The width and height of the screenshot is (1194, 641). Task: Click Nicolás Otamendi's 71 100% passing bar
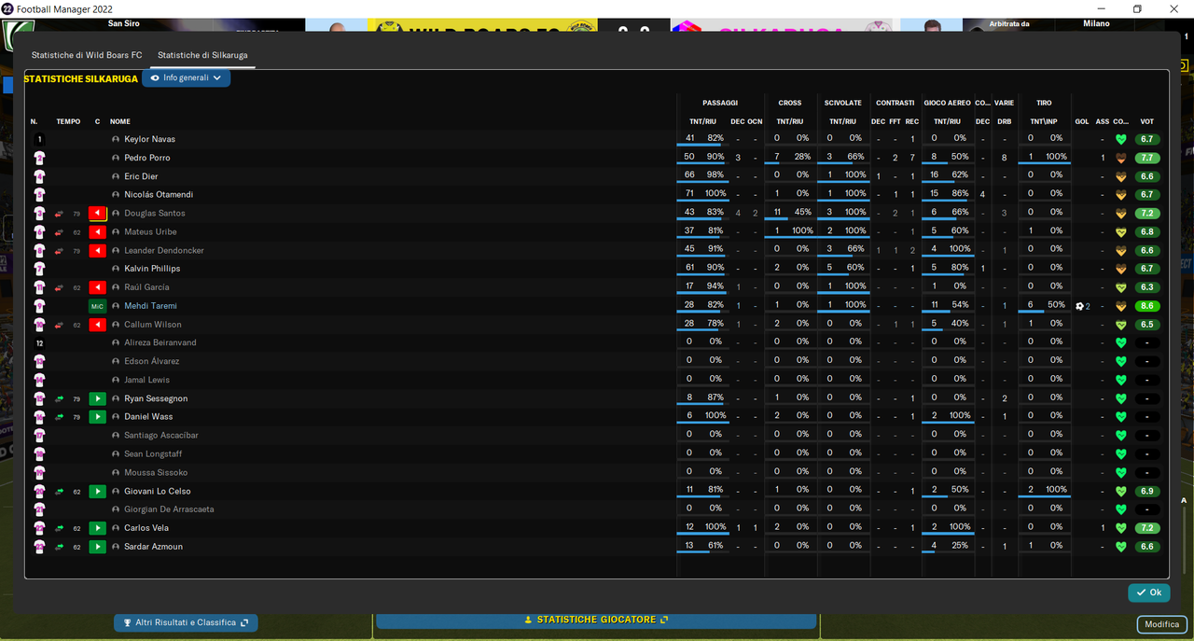tap(702, 194)
